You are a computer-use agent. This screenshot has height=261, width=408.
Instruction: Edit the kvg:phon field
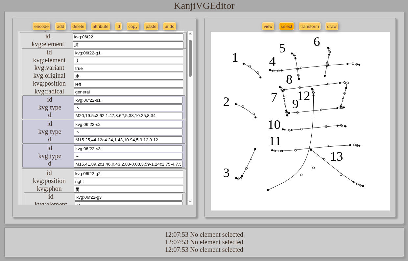tap(129, 189)
